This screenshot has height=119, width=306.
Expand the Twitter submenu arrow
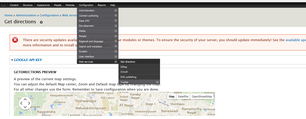[x=157, y=82]
